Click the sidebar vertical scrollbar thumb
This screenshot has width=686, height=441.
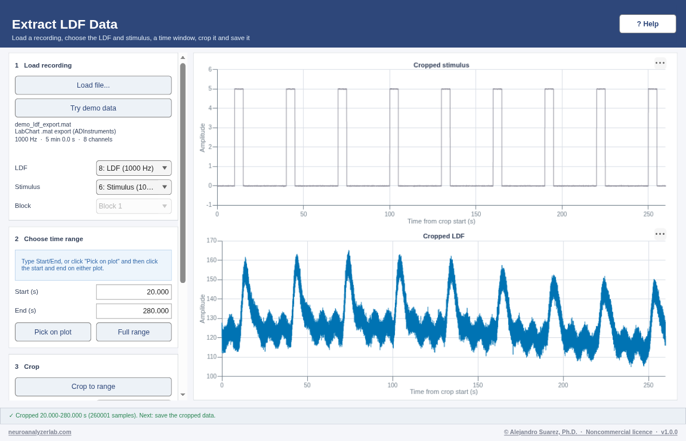183,173
